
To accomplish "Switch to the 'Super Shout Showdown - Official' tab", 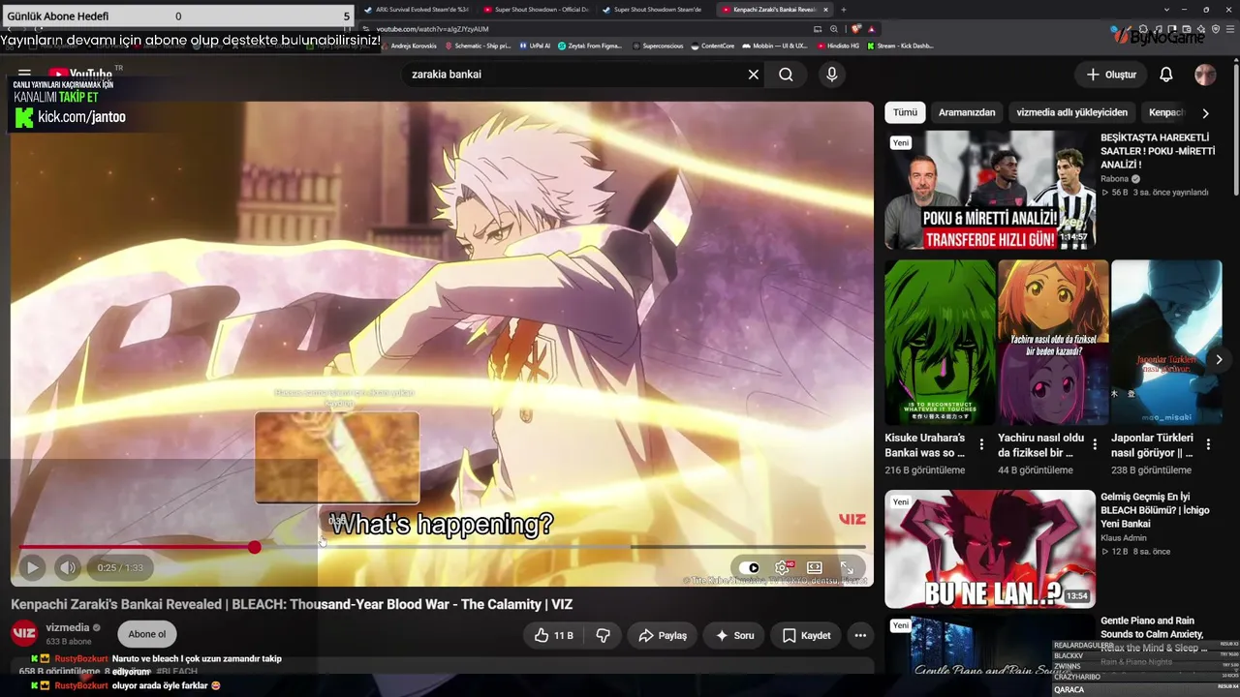I will click(537, 10).
